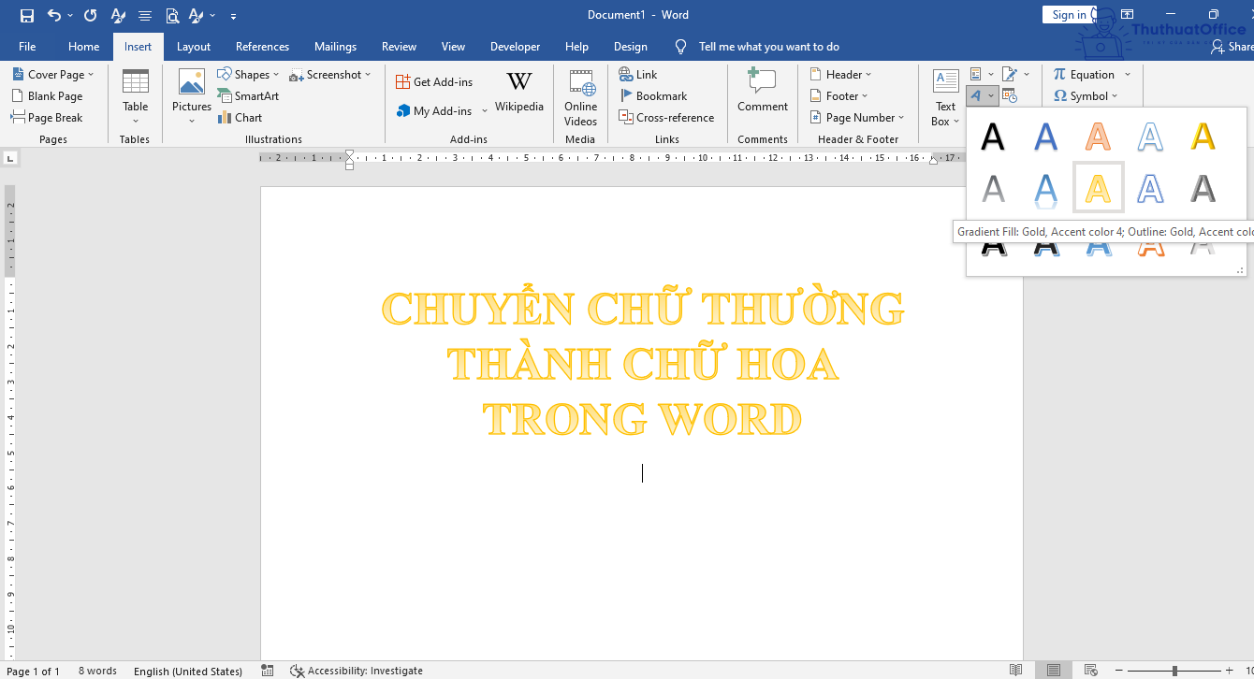Insert a Cross-reference
Viewport: 1254px width, 679px height.
coord(667,117)
